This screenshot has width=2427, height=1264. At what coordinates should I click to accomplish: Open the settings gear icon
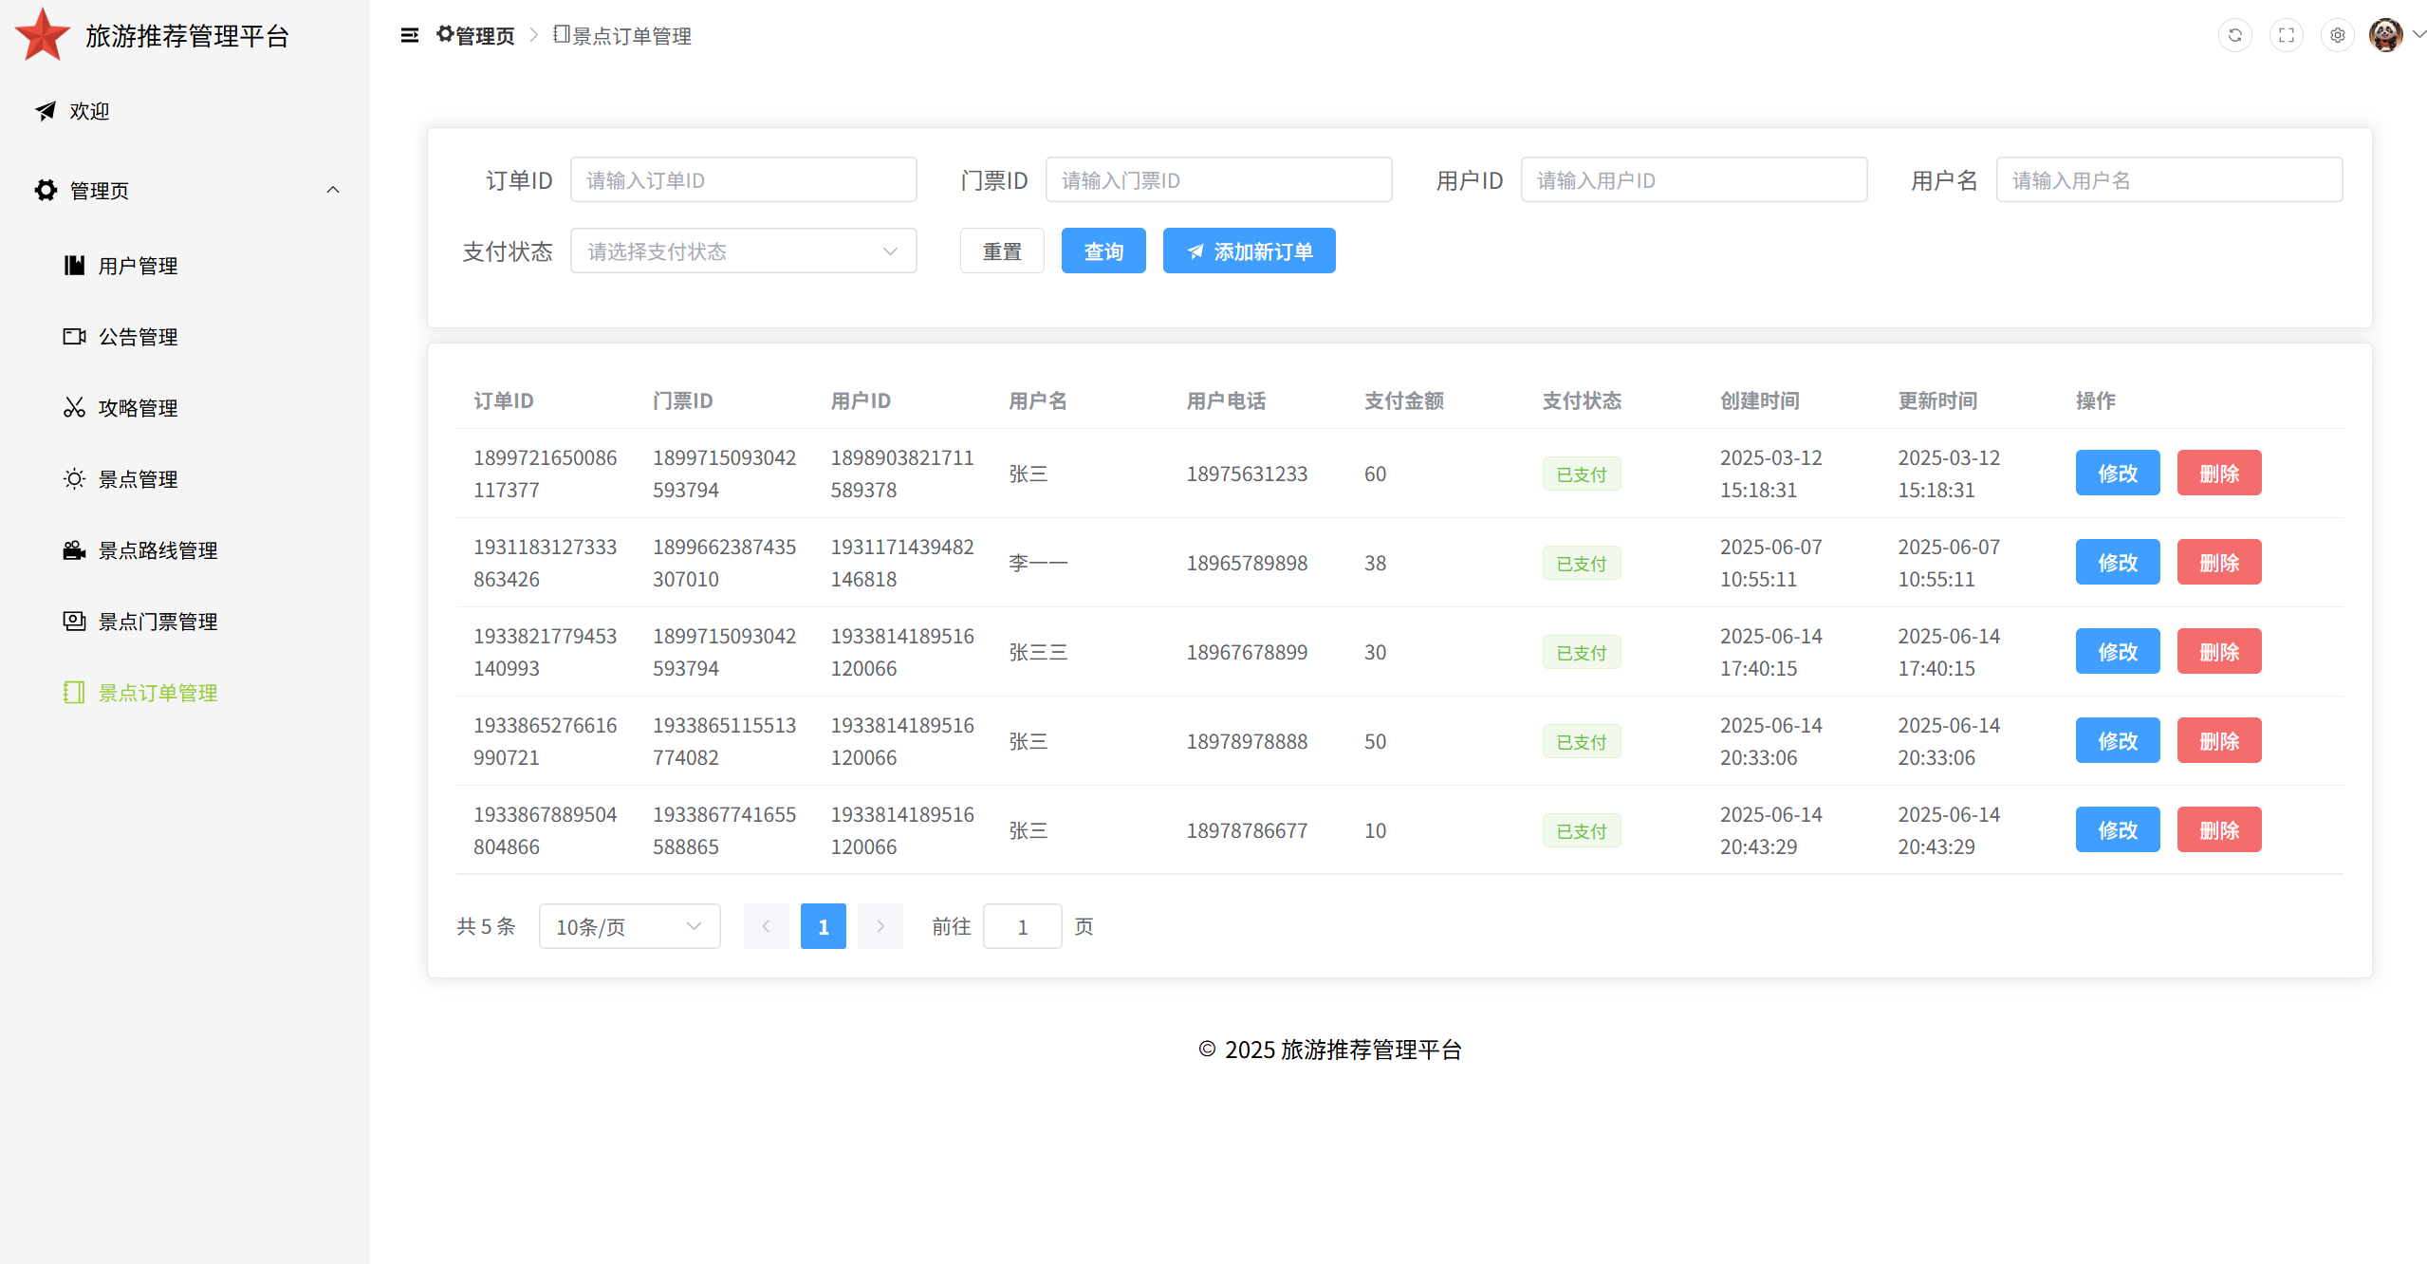2337,35
